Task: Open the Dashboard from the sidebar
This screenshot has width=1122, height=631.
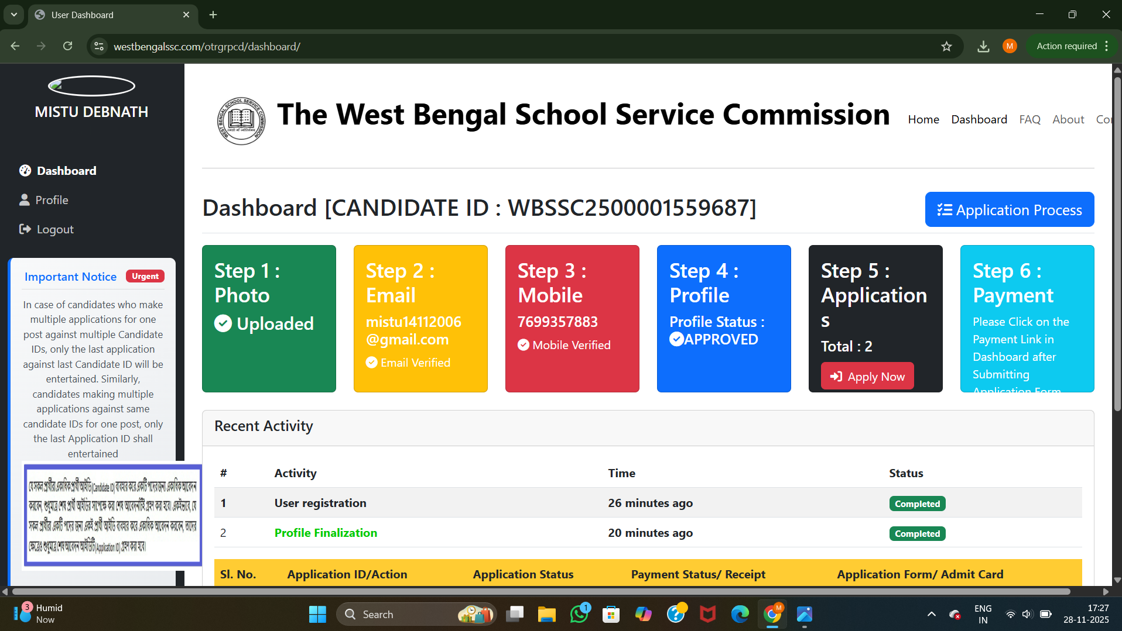Action: pos(66,170)
